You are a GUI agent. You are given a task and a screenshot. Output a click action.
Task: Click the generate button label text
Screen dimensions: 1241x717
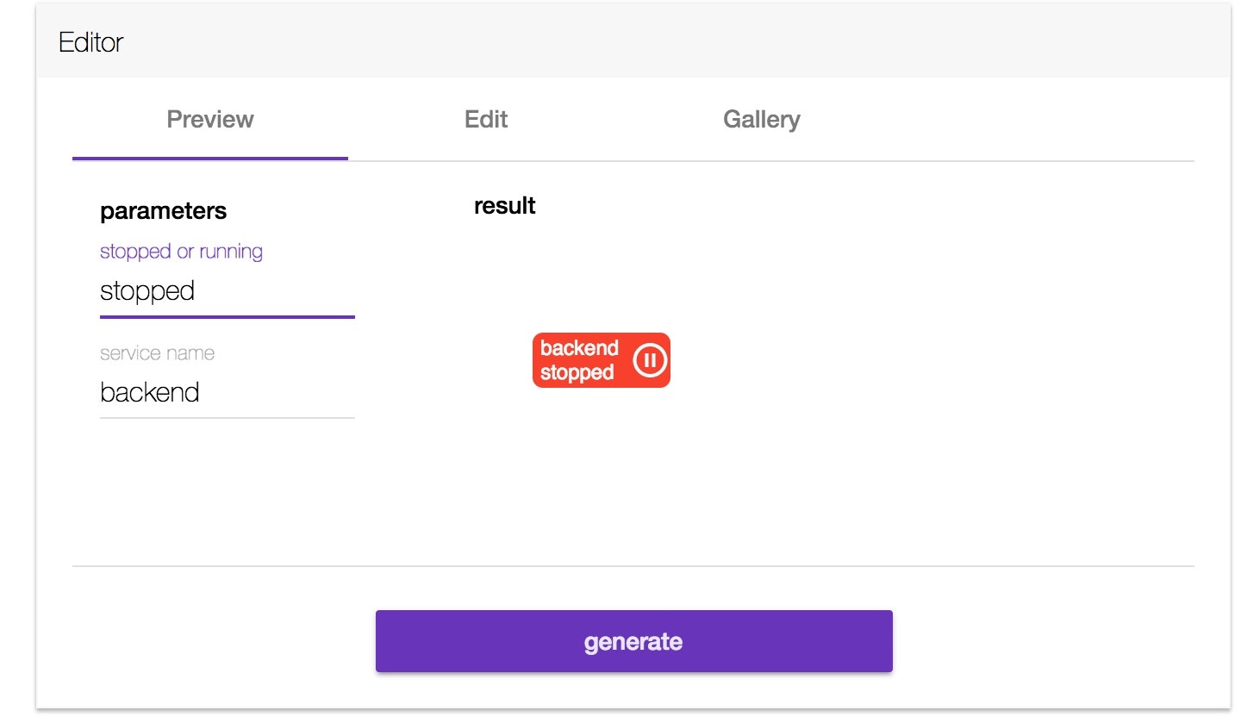point(633,640)
